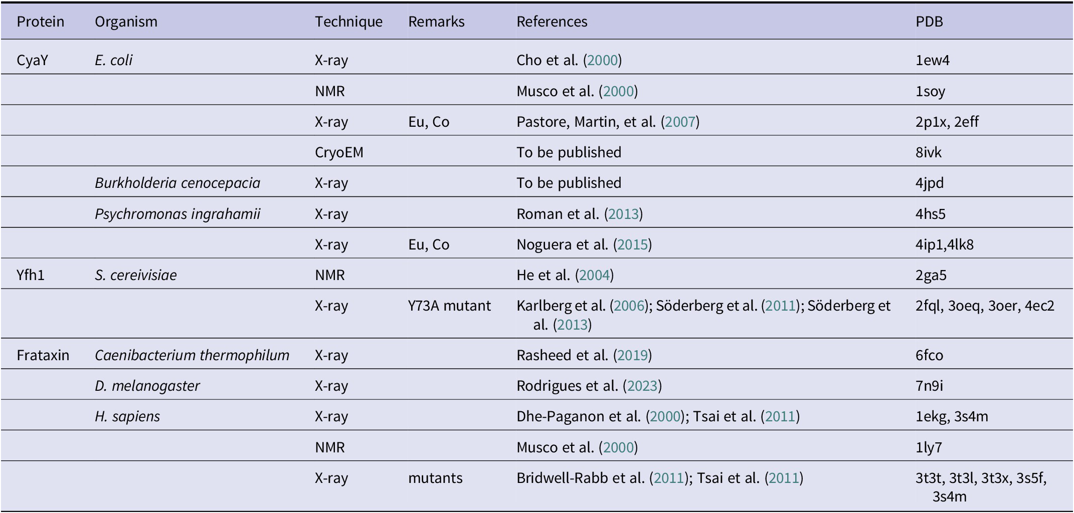The height and width of the screenshot is (513, 1074).
Task: Click the 2007 year link for Pastore, Martin
Action: click(680, 122)
